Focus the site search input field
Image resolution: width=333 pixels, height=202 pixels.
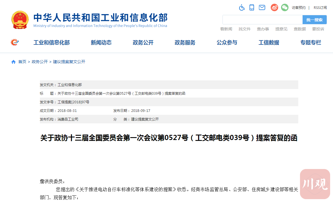pos(262,20)
